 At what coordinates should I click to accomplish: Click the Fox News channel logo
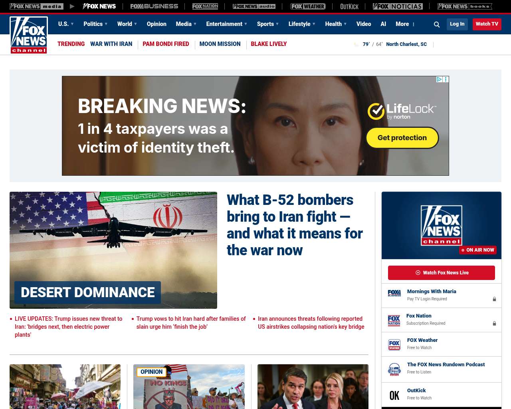29,35
